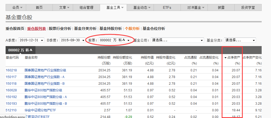The image size is (271, 118).
Task: Open the 股票行业分析 link
Action: point(60,29)
